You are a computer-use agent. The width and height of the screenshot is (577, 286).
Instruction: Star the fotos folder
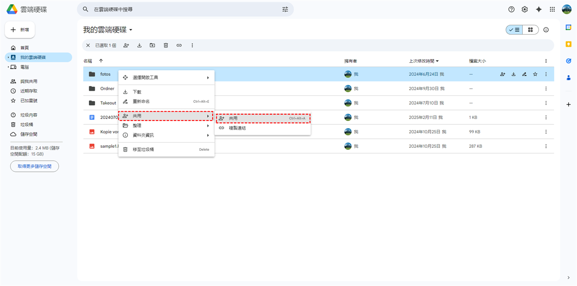coord(535,74)
